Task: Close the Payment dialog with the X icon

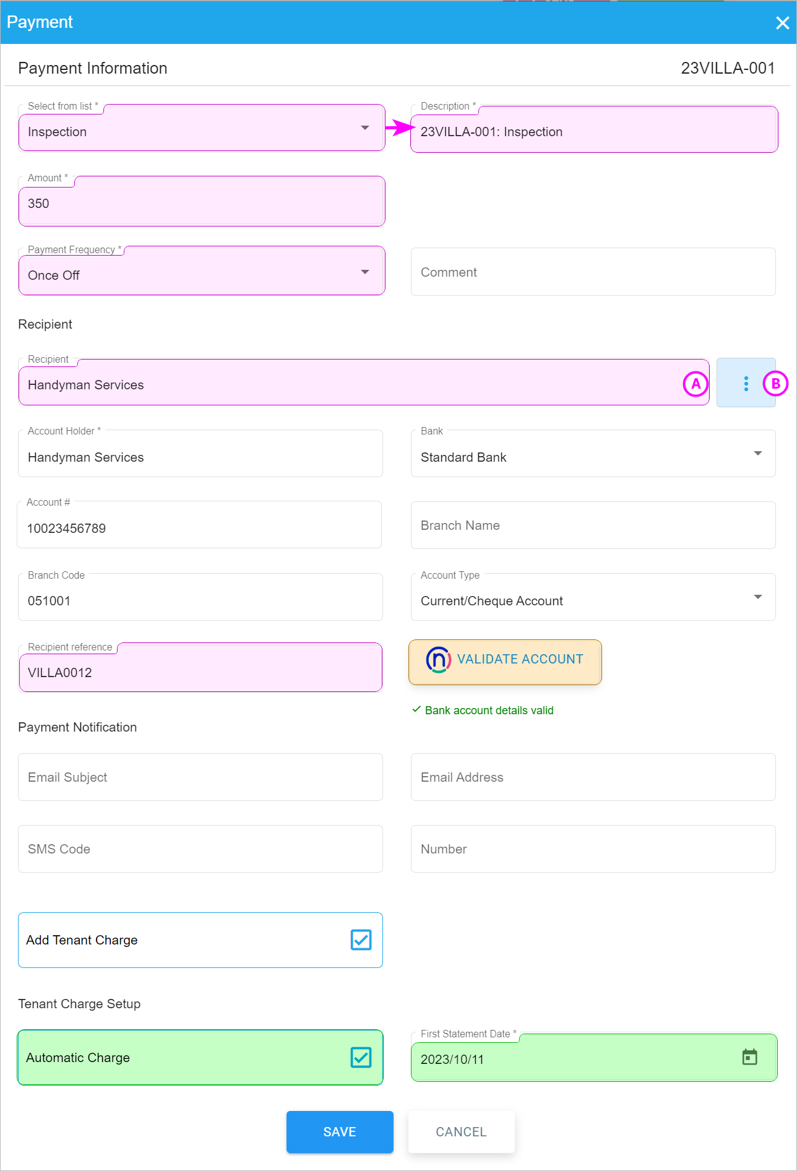Action: point(782,23)
